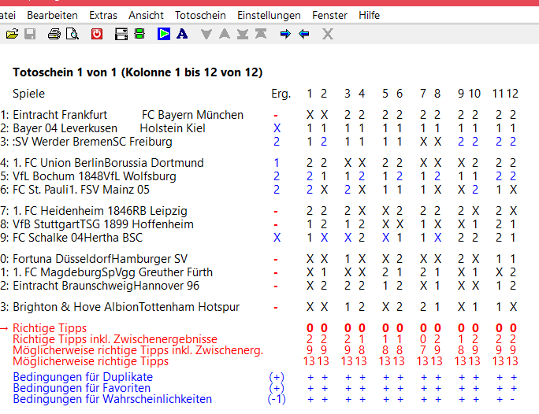Click column 12 header number

pyautogui.click(x=512, y=94)
